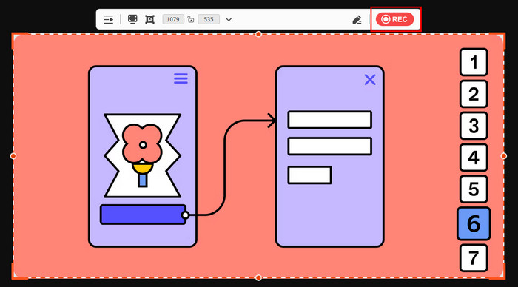Click the connector dot on the blue button
Screen dimensions: 518x287
(x=185, y=215)
